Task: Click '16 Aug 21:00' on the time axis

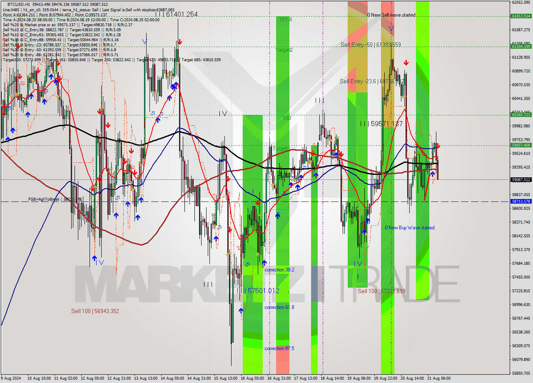Action: point(279,378)
